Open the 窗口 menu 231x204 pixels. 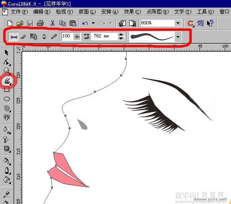tap(225, 12)
